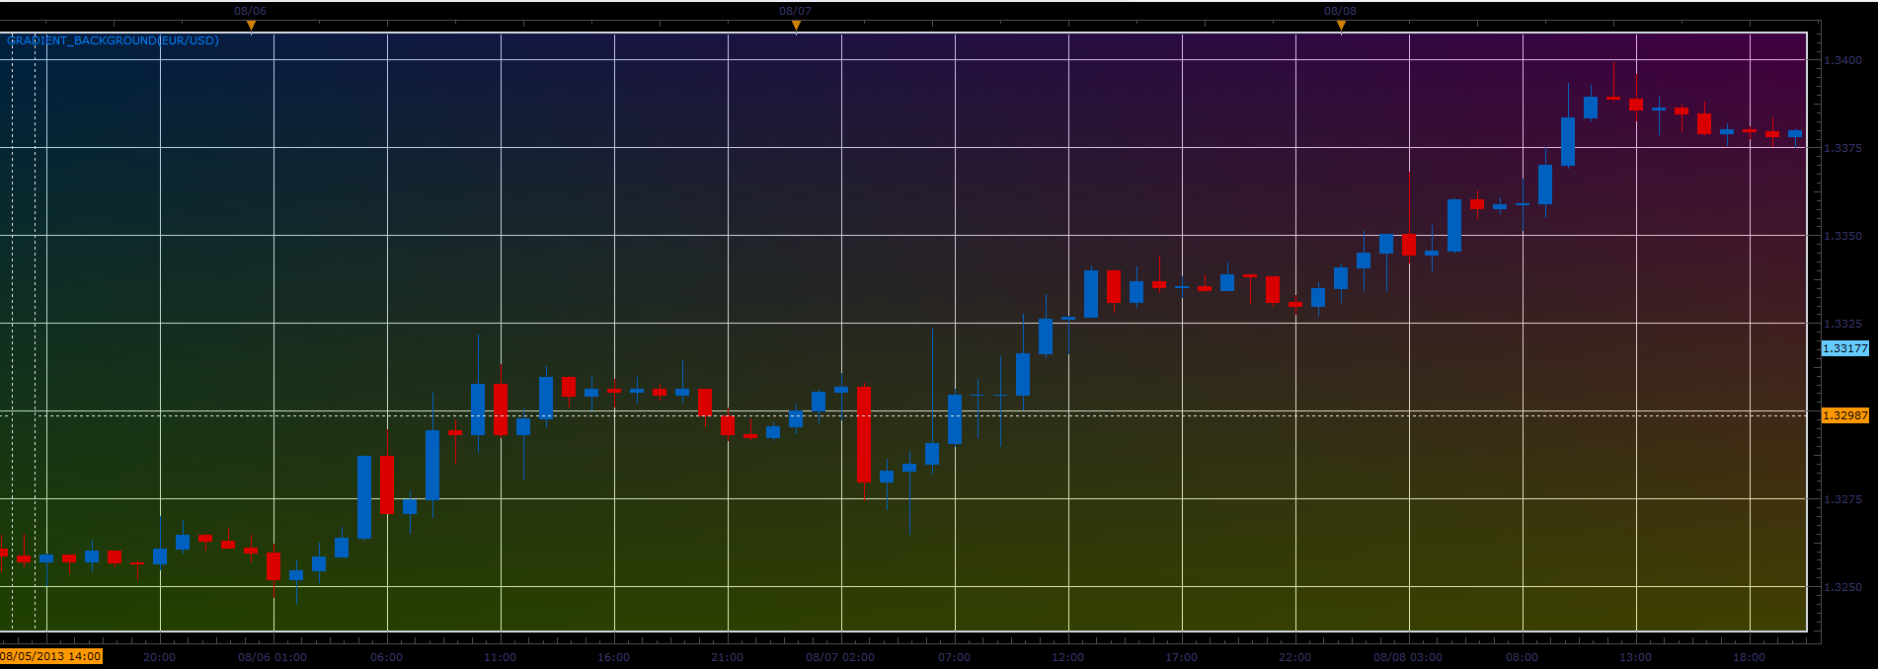Click the 22:00 time axis label
This screenshot has height=669, width=1878.
coord(1295,657)
